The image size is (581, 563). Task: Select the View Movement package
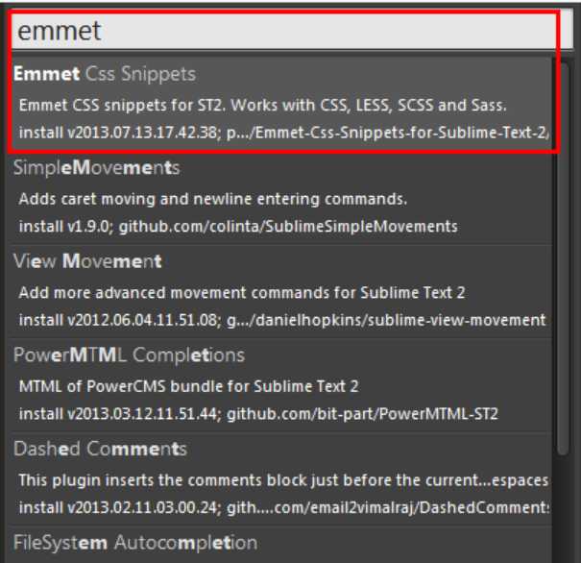pyautogui.click(x=87, y=261)
